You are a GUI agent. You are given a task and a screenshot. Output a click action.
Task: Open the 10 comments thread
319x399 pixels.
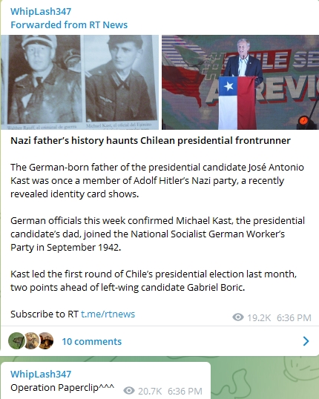(92, 341)
